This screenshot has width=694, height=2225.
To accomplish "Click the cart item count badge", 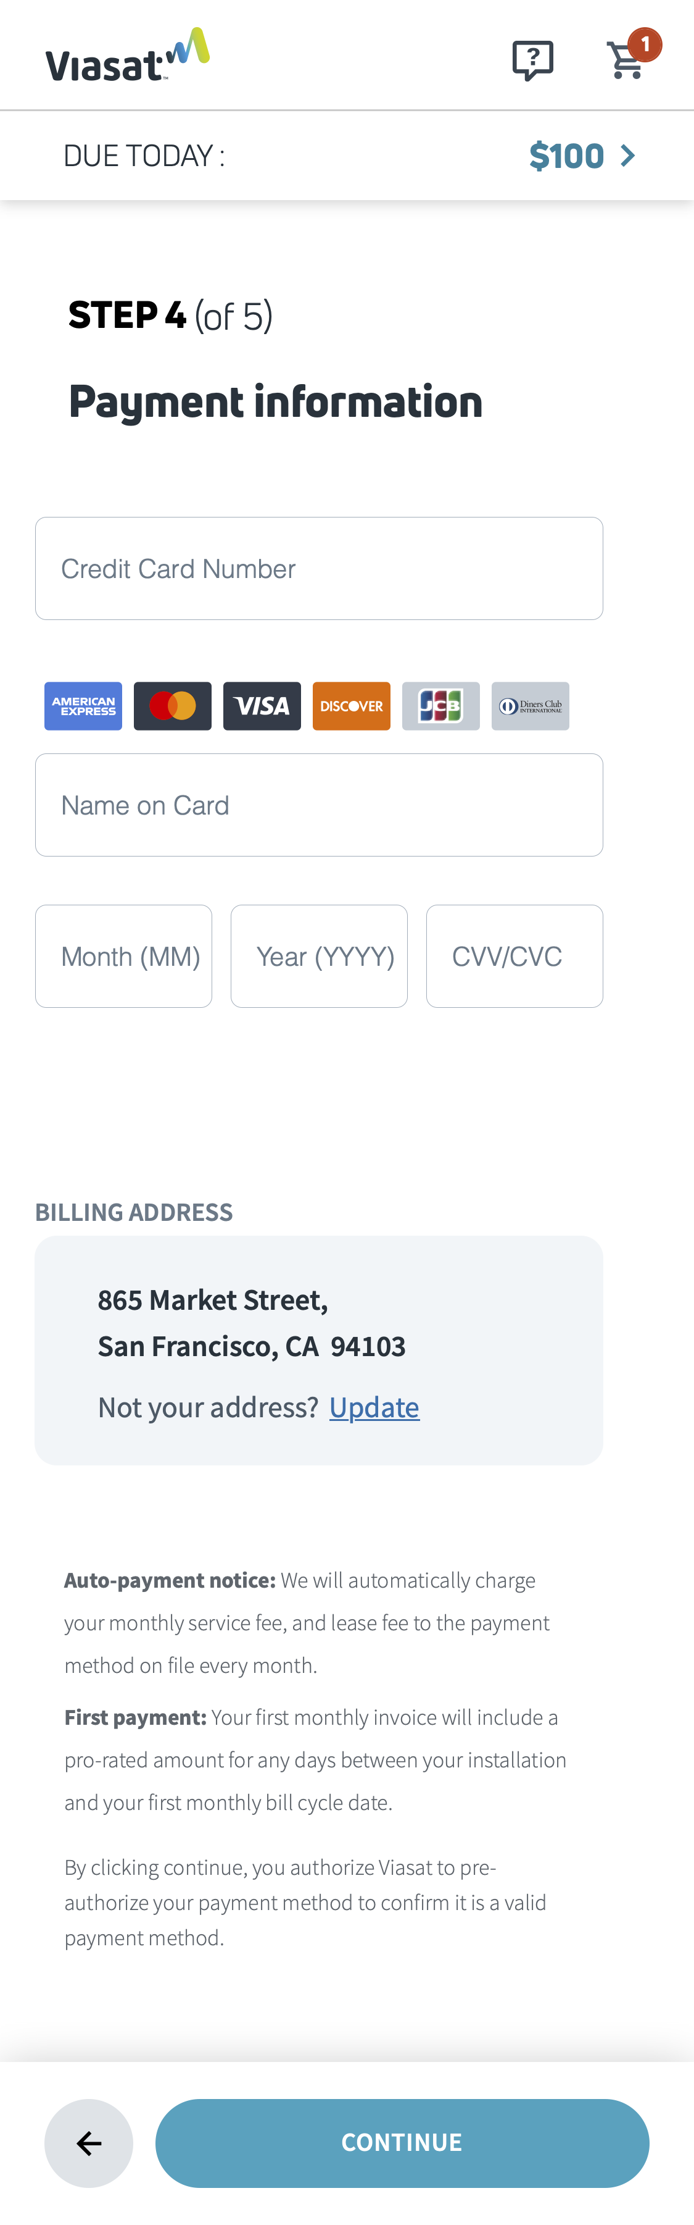I will pos(645,44).
